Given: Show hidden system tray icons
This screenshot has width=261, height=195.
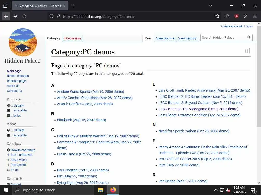Looking at the screenshot, I should 216,190.
